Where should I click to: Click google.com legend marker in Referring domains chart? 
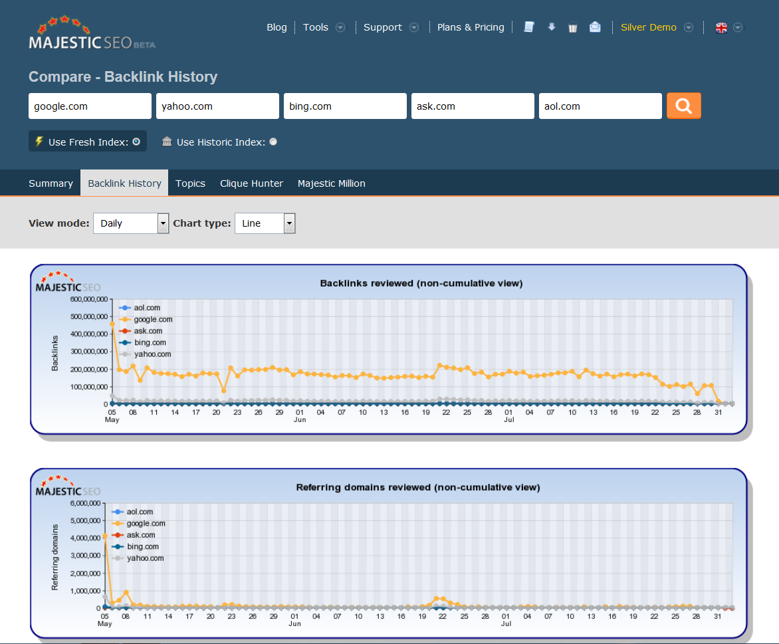[x=117, y=523]
